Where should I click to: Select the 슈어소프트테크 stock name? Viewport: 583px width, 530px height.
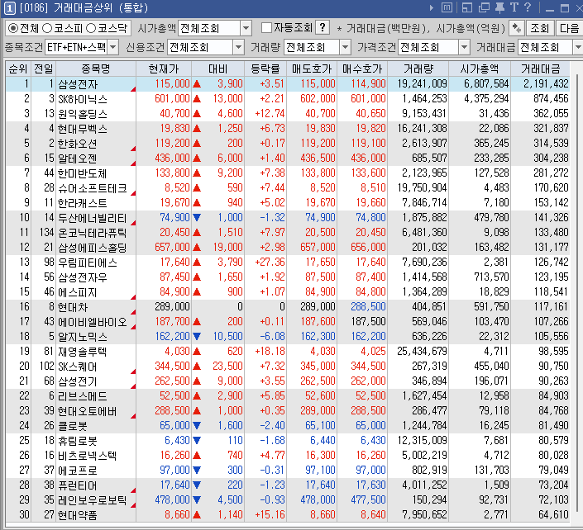point(93,187)
